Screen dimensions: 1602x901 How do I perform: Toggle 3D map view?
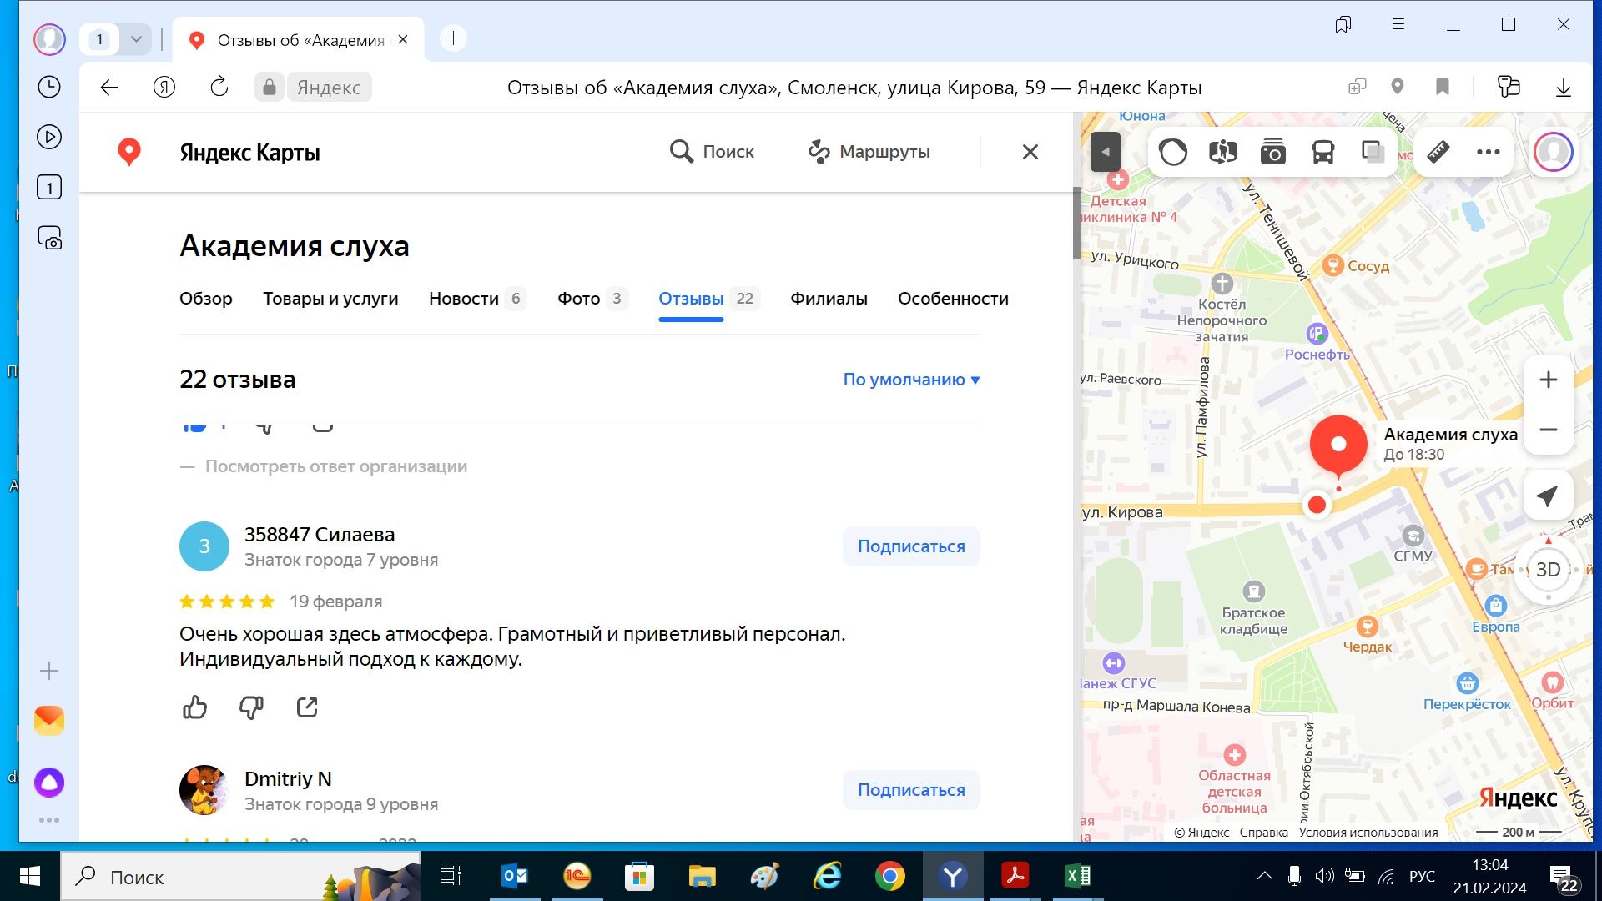click(1548, 570)
